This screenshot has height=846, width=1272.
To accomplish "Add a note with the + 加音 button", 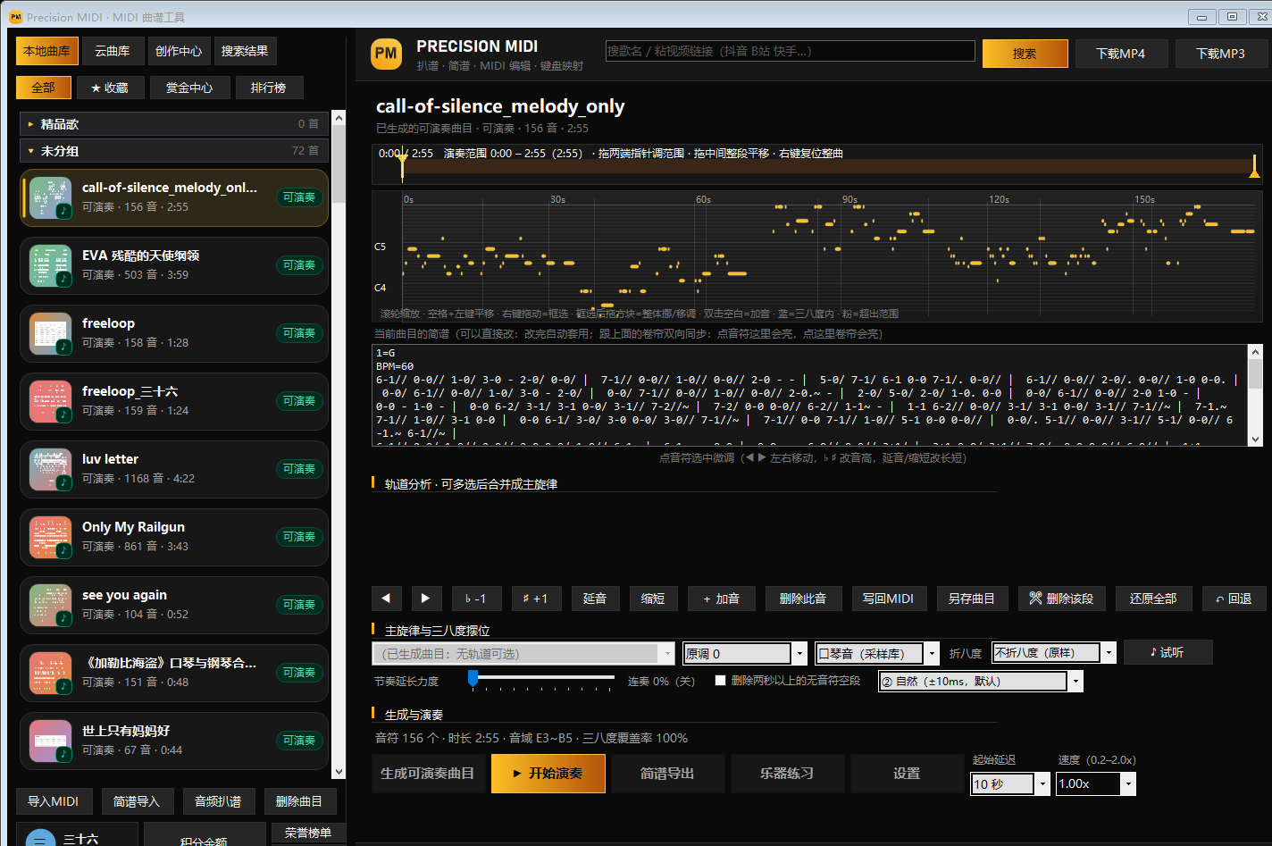I will coord(722,599).
